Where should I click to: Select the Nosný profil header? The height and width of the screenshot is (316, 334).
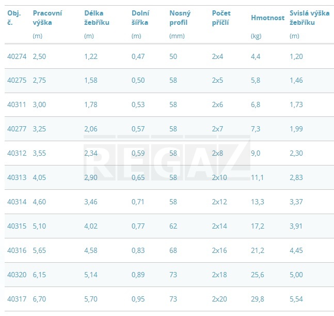[x=181, y=18]
